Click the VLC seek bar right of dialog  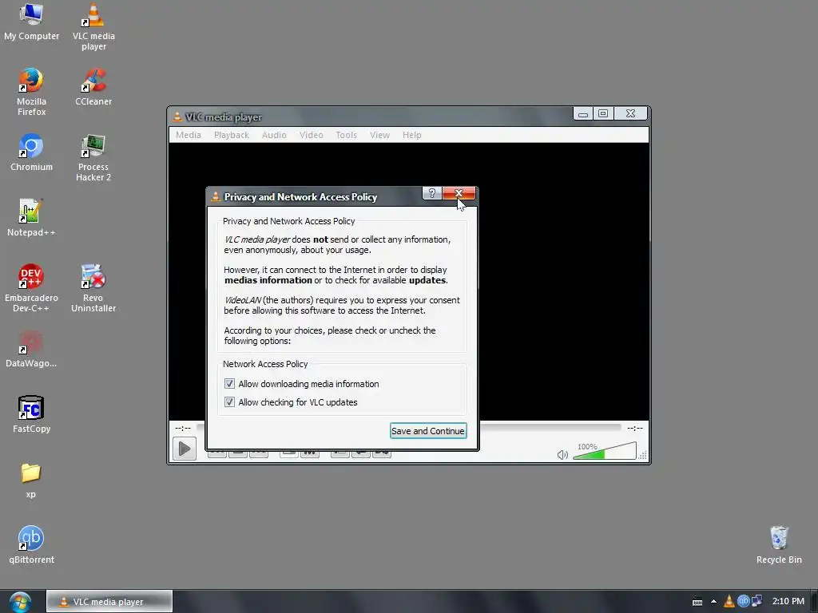point(550,428)
